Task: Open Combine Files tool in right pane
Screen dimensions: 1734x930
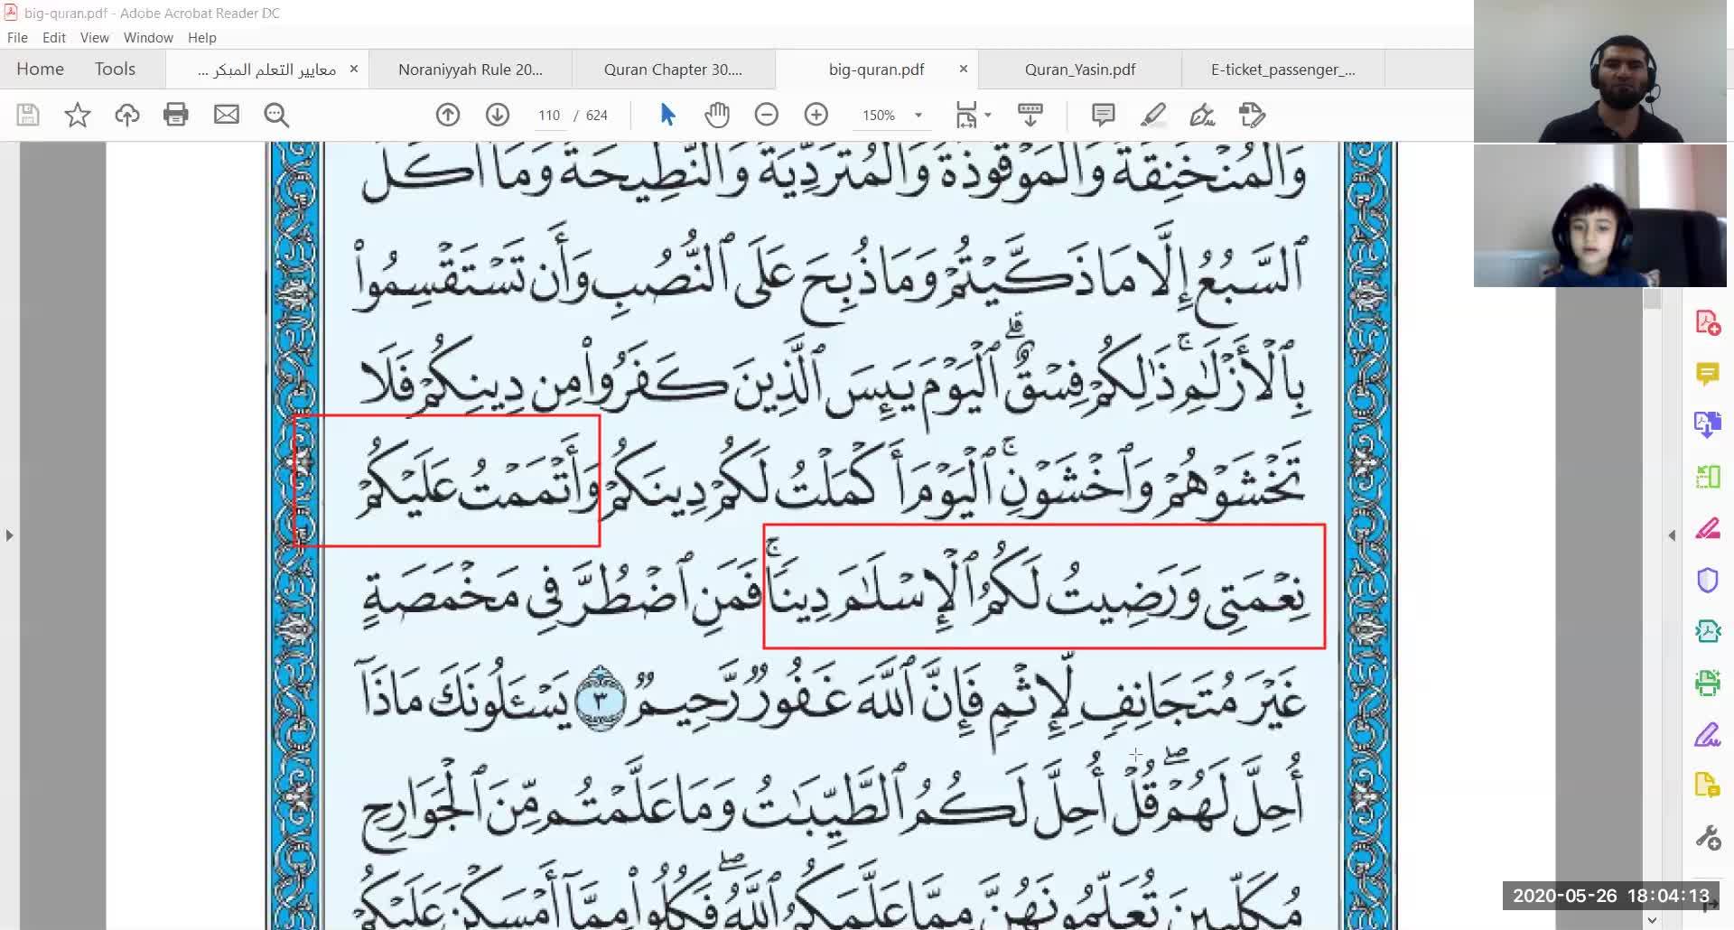Action: click(1707, 424)
